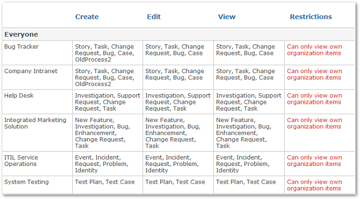Click Help Desk's Edit permissions cell
Screen dimensions: 360x199
[x=178, y=102]
